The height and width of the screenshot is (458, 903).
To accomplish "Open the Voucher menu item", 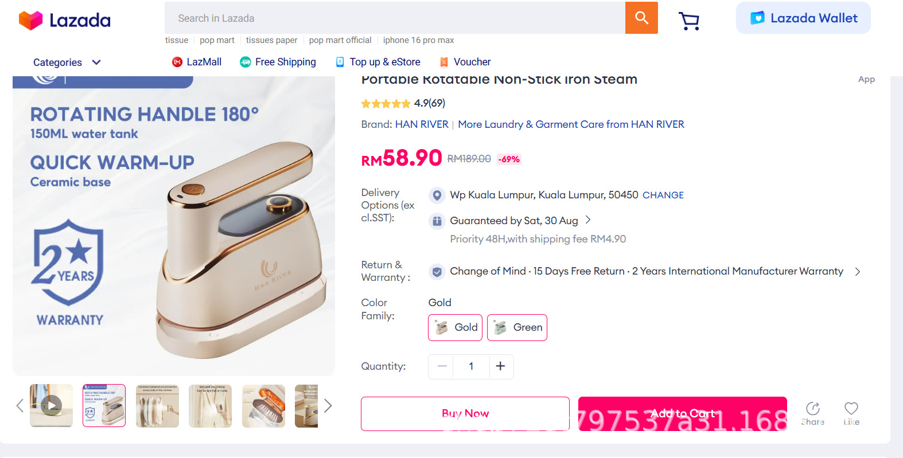I will pos(465,62).
